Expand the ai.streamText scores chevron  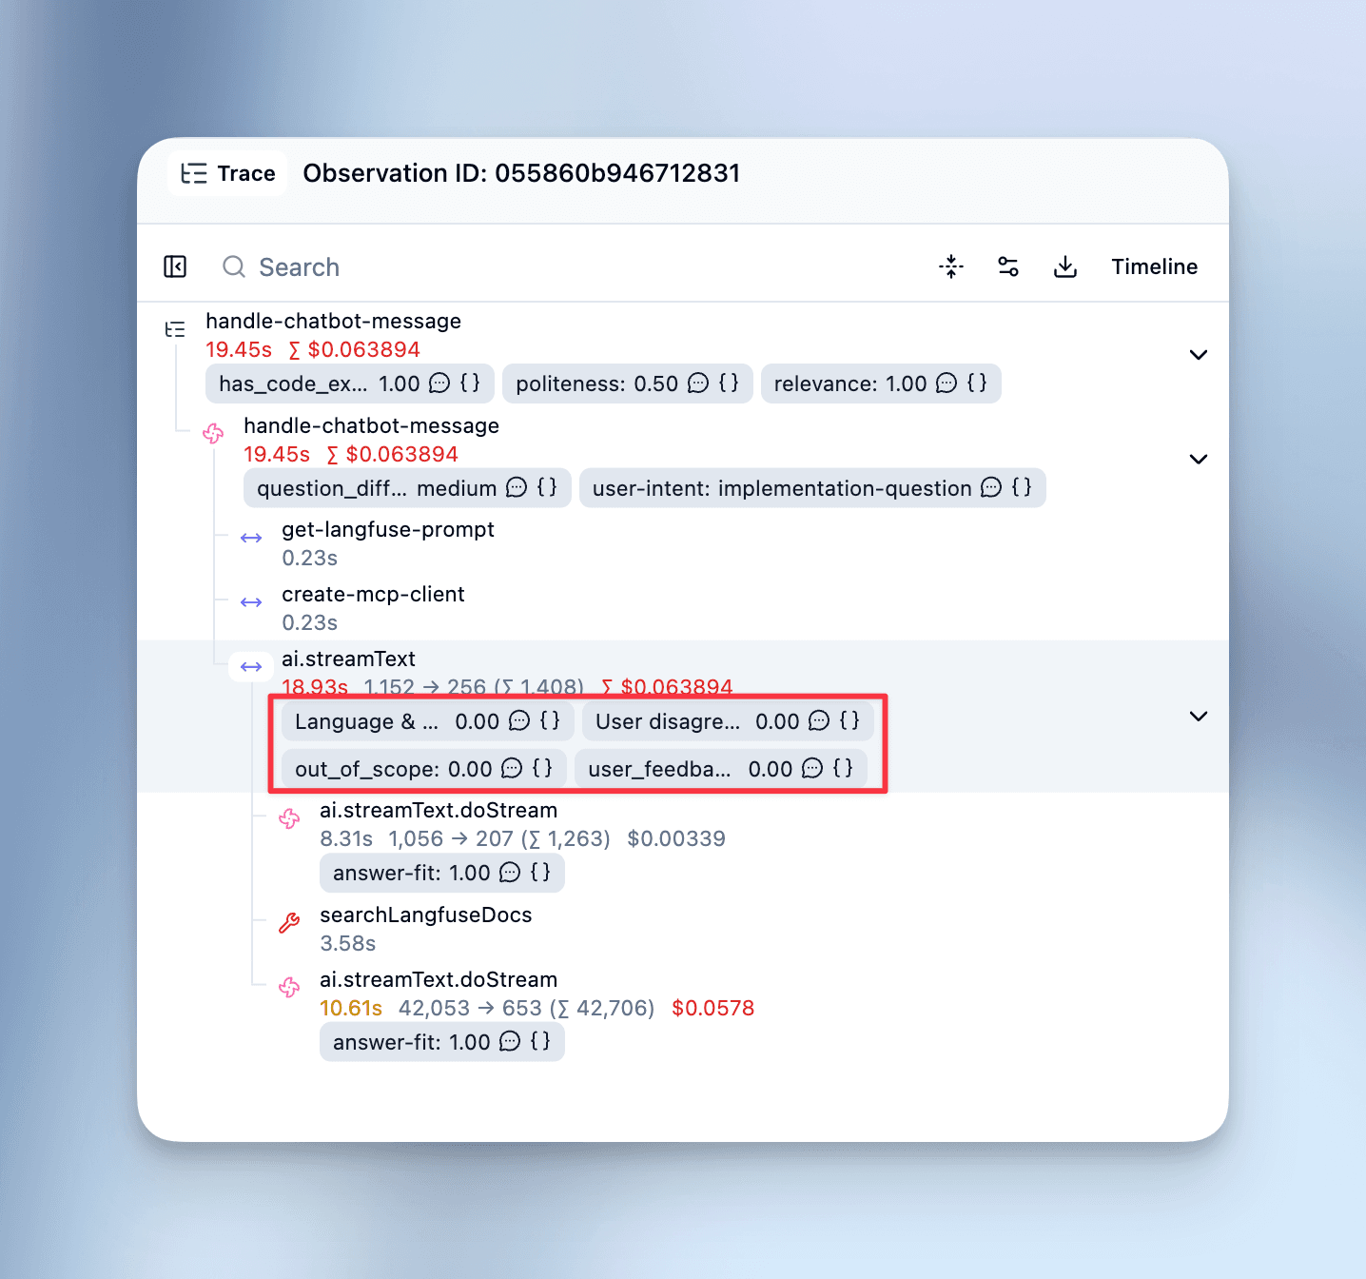(x=1198, y=717)
